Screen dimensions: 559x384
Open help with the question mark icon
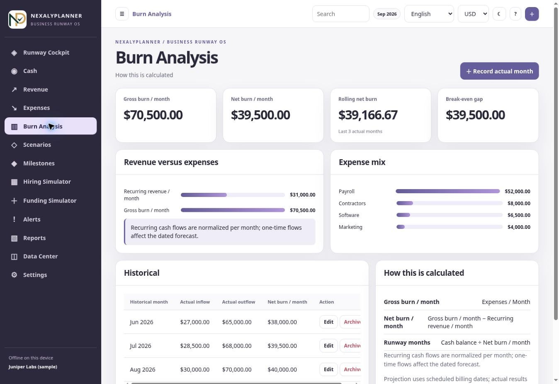point(515,14)
